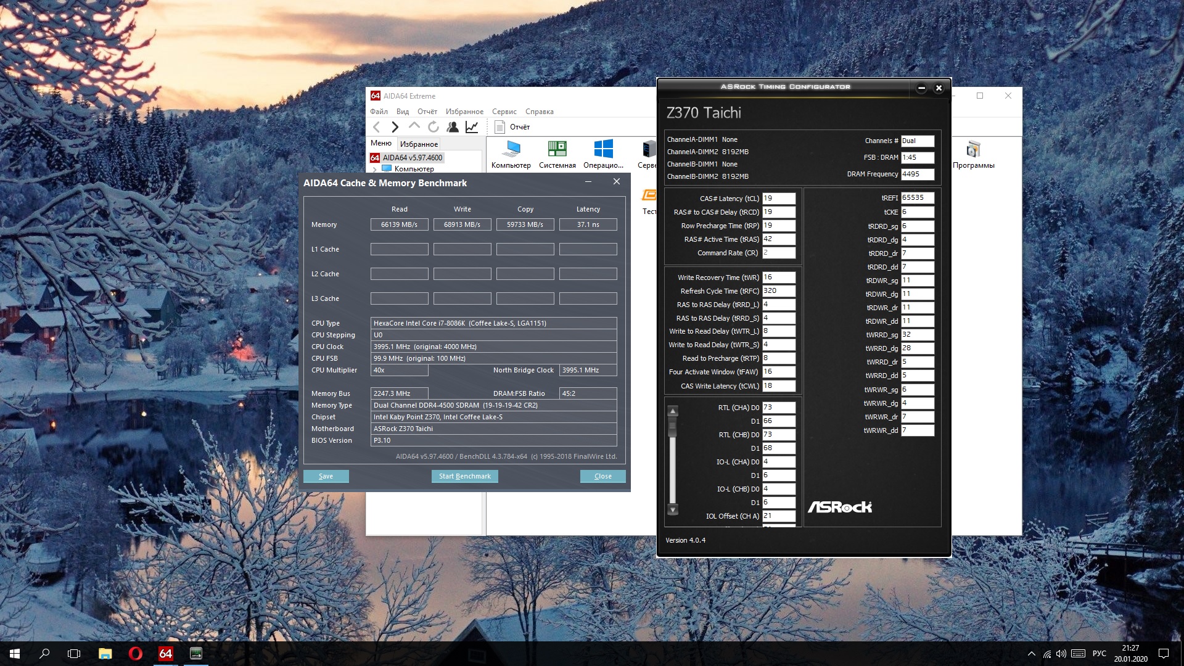Click the AIDA64 forward navigation arrow

(395, 127)
